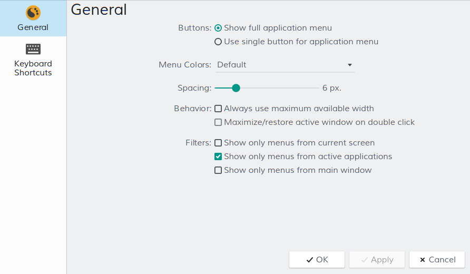Confirm settings with the OK button
Image resolution: width=470 pixels, height=274 pixels.
coord(317,260)
